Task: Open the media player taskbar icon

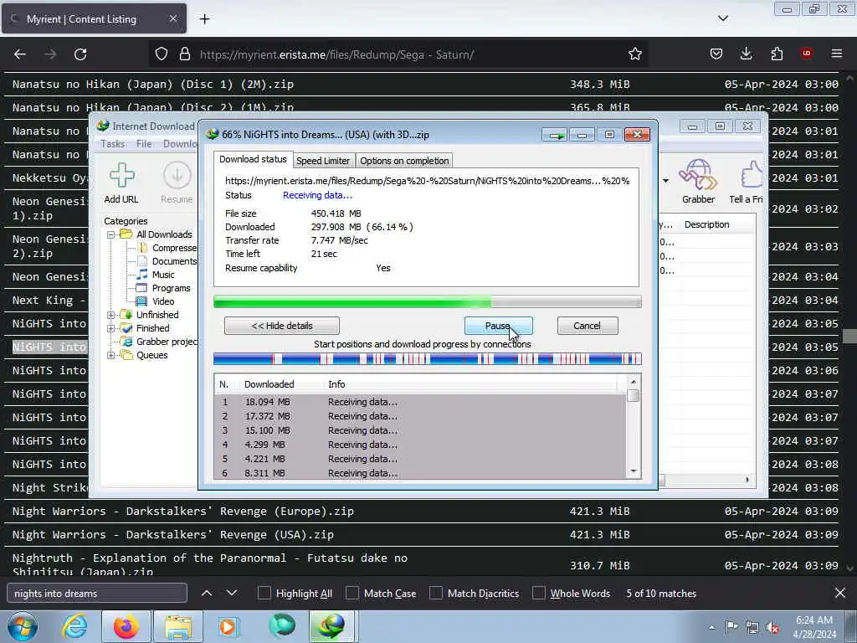Action: [228, 627]
